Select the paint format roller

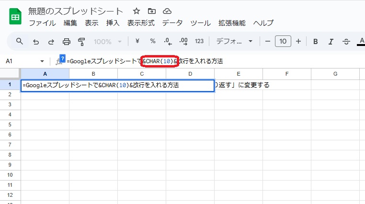click(x=81, y=42)
